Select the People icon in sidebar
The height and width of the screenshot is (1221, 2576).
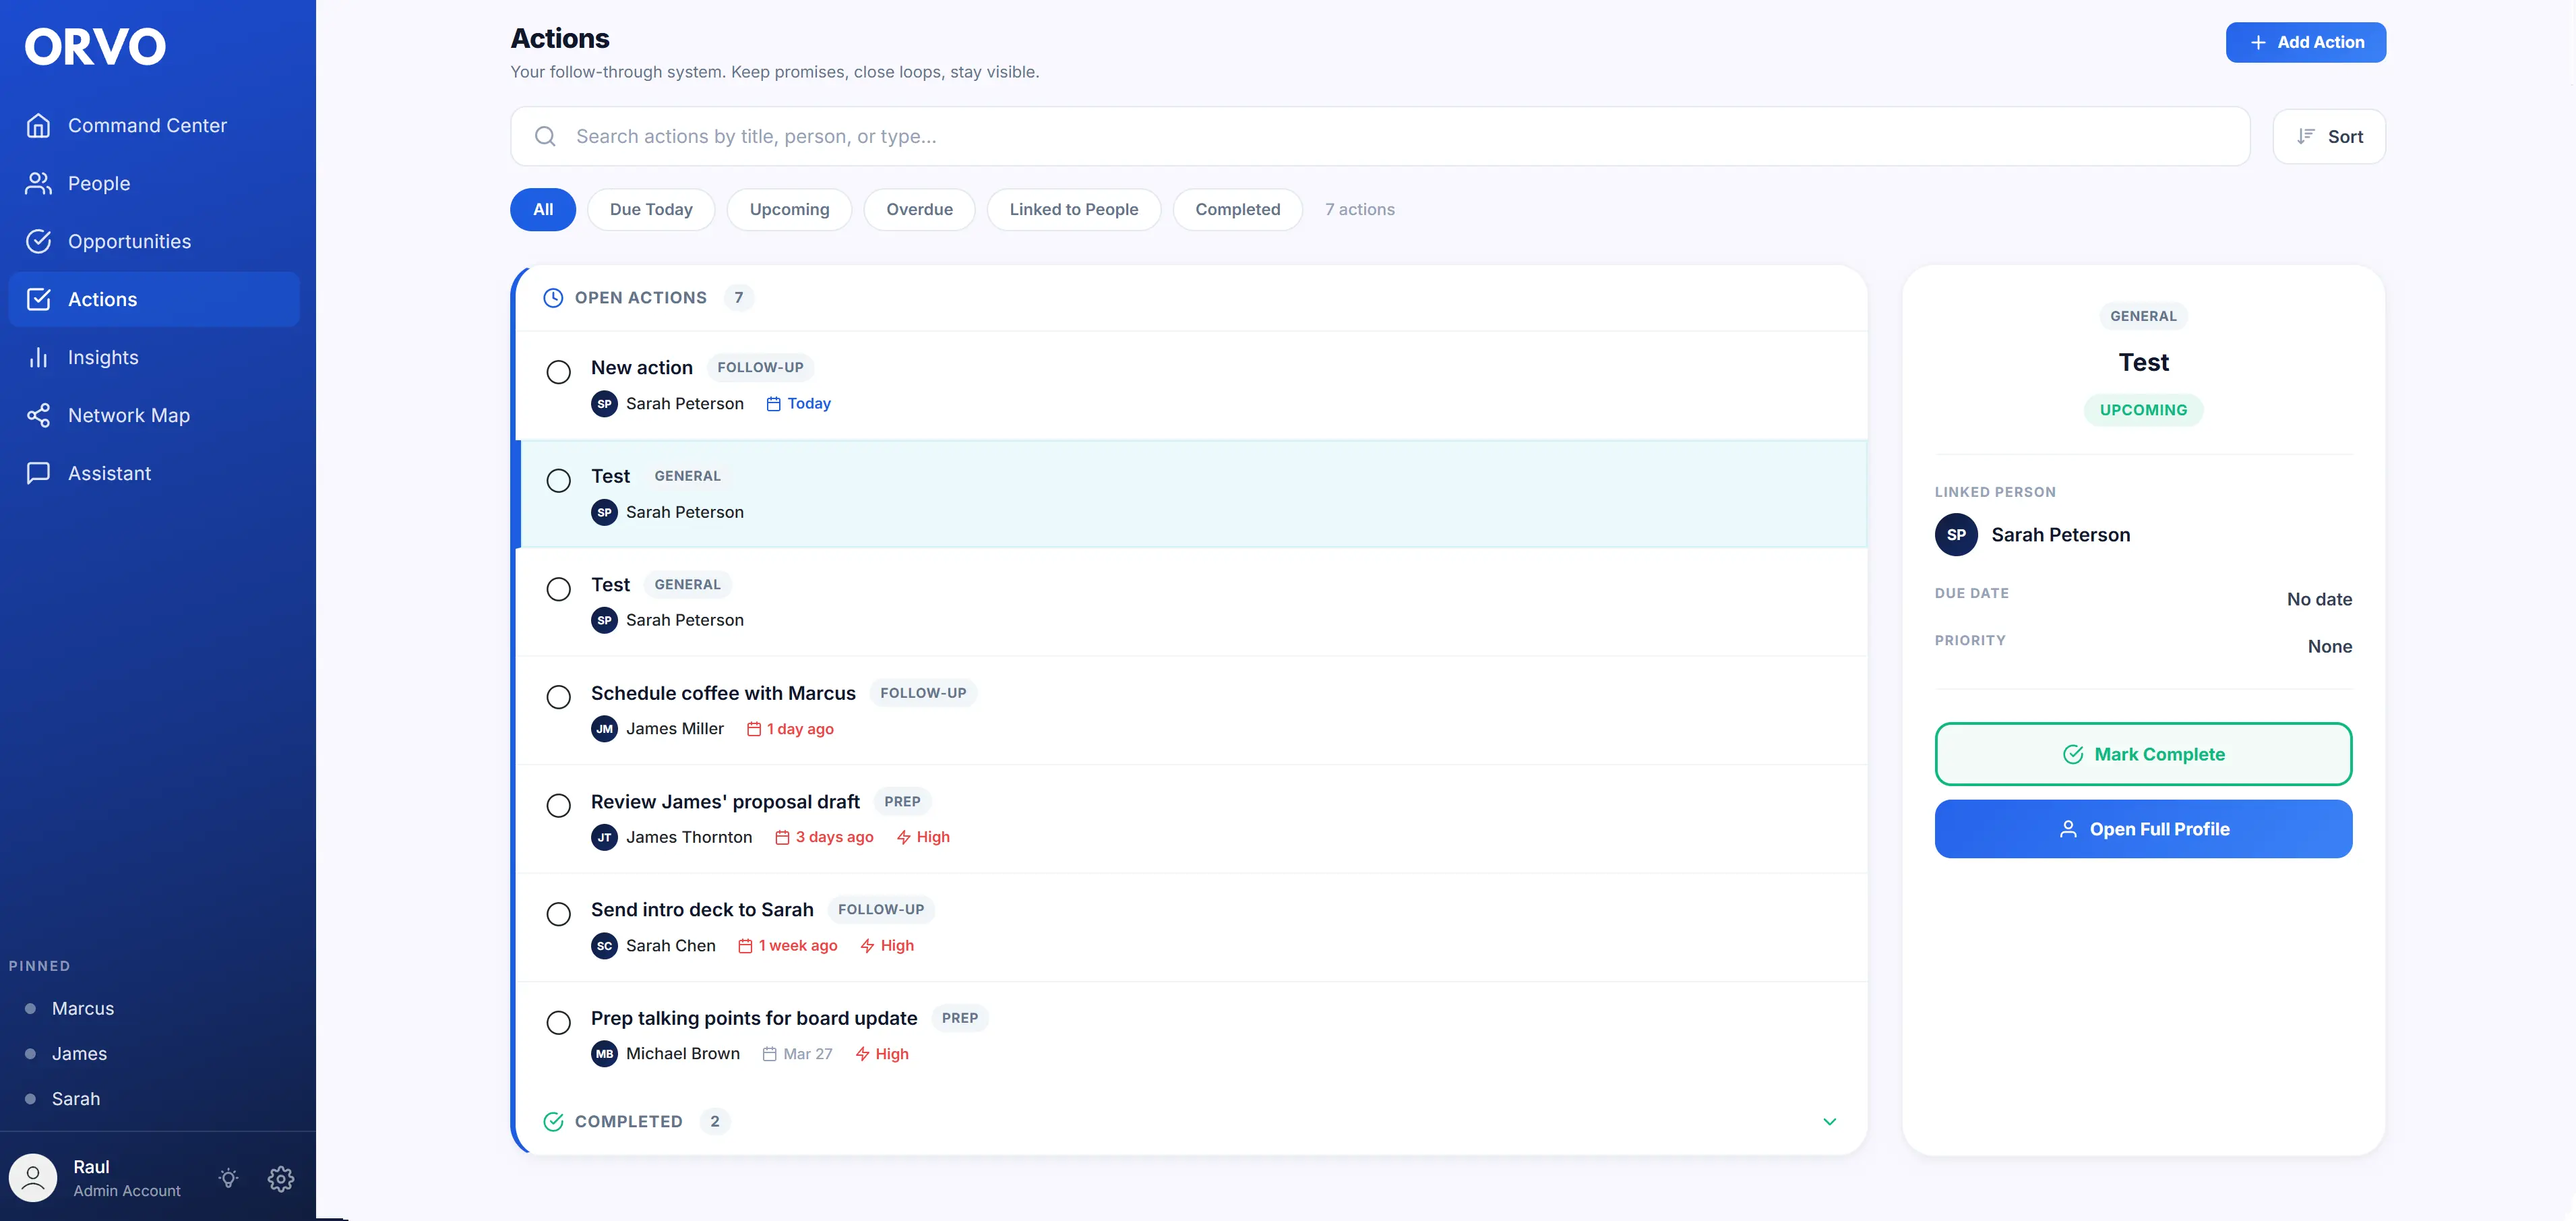tap(39, 183)
